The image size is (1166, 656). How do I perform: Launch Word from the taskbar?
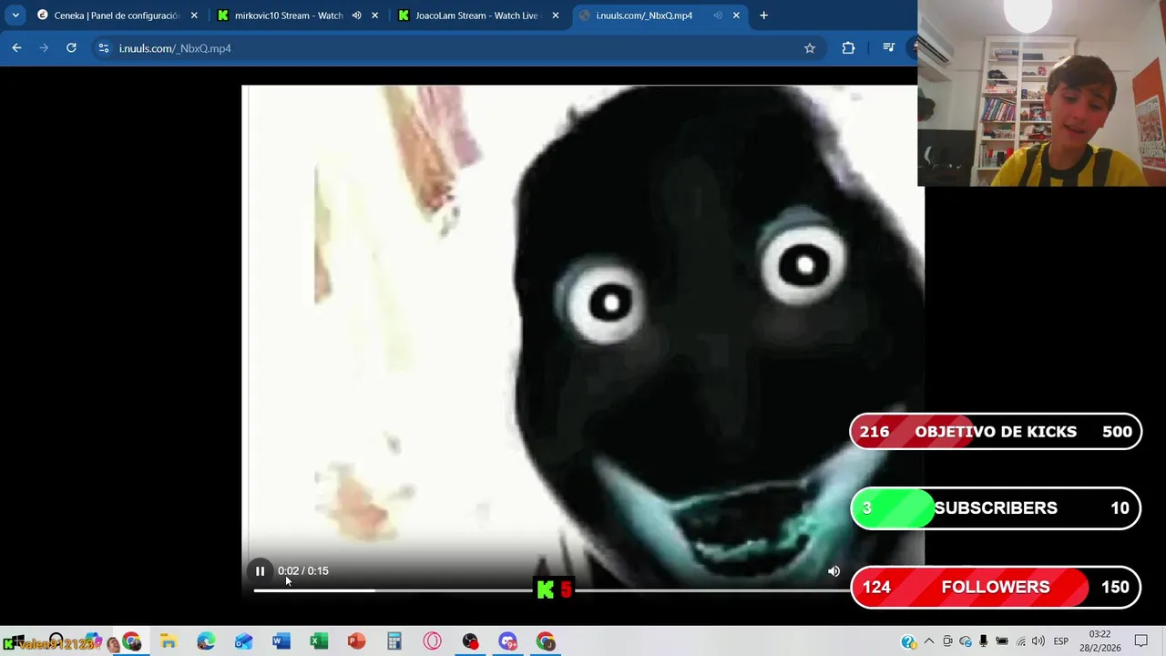point(281,641)
